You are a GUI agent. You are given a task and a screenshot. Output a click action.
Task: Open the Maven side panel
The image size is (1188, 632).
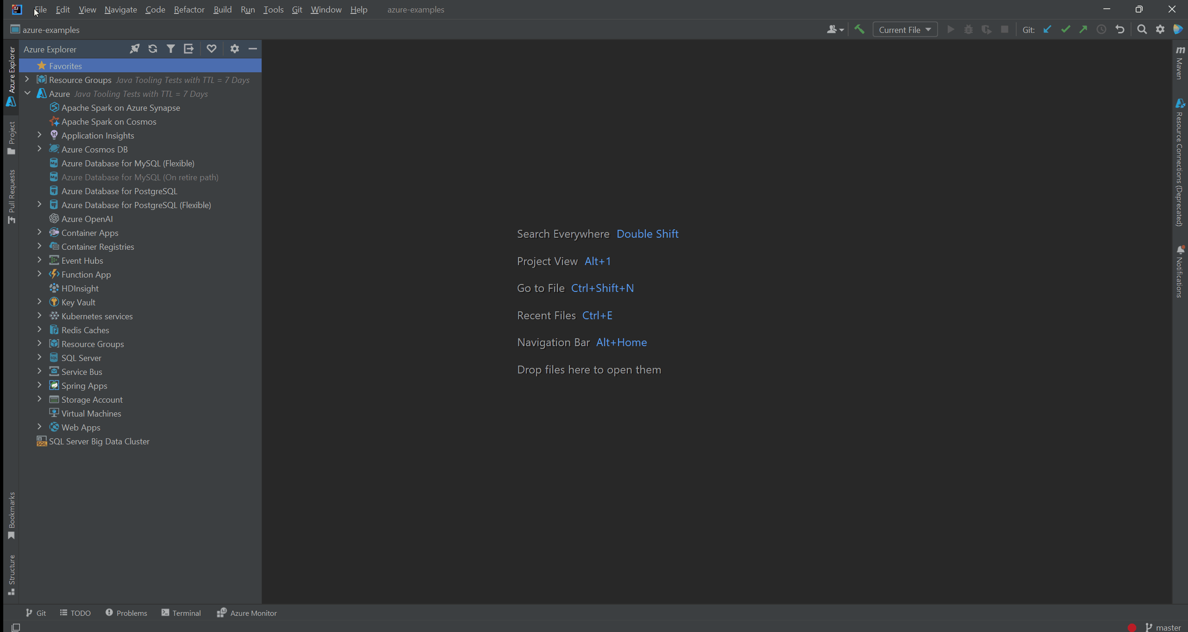(x=1180, y=63)
